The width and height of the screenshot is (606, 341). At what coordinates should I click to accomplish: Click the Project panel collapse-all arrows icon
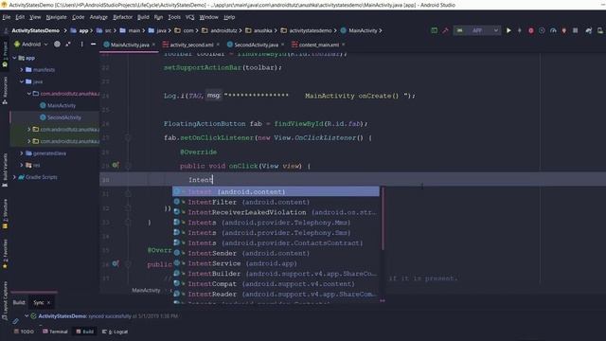pos(68,45)
